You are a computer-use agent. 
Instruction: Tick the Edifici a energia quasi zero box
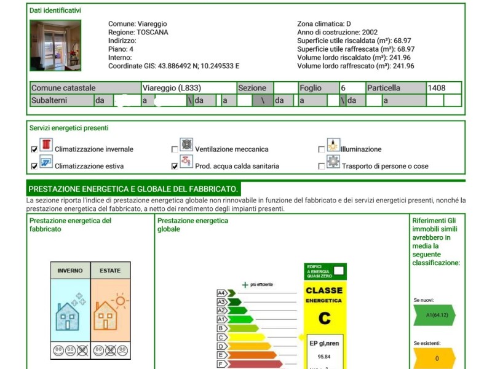[x=339, y=271]
